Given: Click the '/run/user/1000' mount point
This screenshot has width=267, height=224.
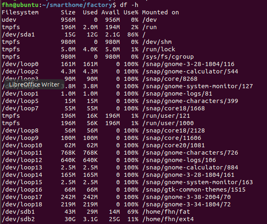Looking at the screenshot, I should point(168,123).
